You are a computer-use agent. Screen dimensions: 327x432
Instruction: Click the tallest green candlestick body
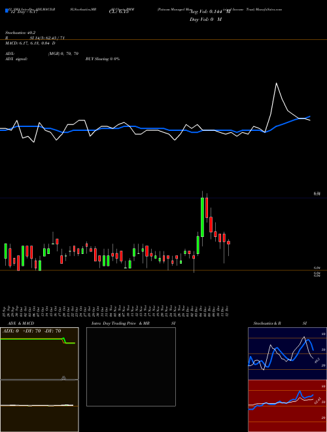tap(202, 217)
